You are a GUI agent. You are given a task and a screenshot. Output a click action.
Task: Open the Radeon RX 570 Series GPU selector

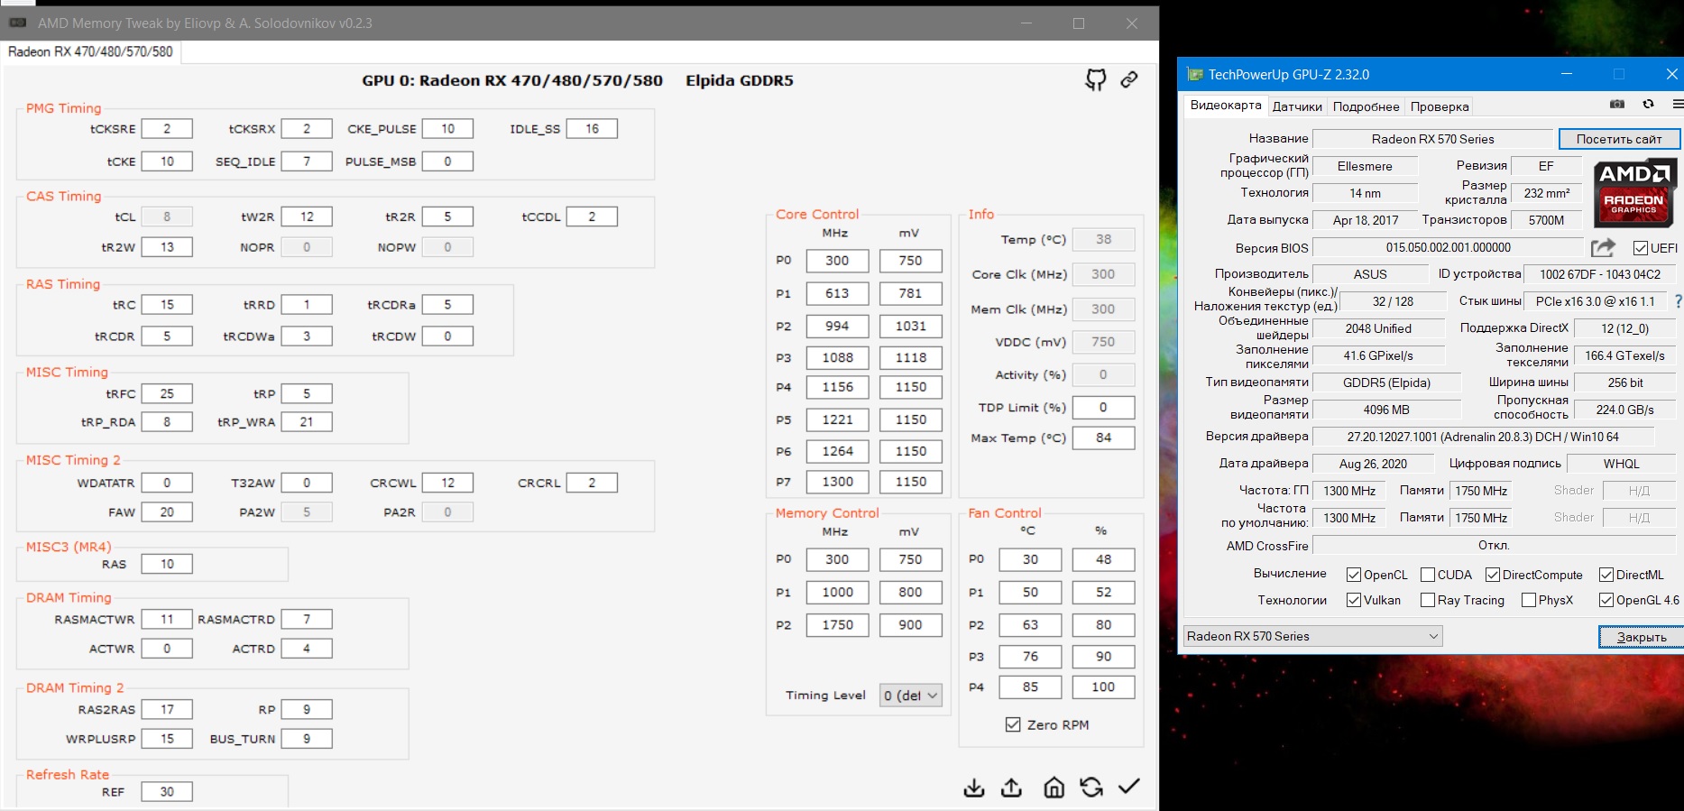click(x=1313, y=636)
